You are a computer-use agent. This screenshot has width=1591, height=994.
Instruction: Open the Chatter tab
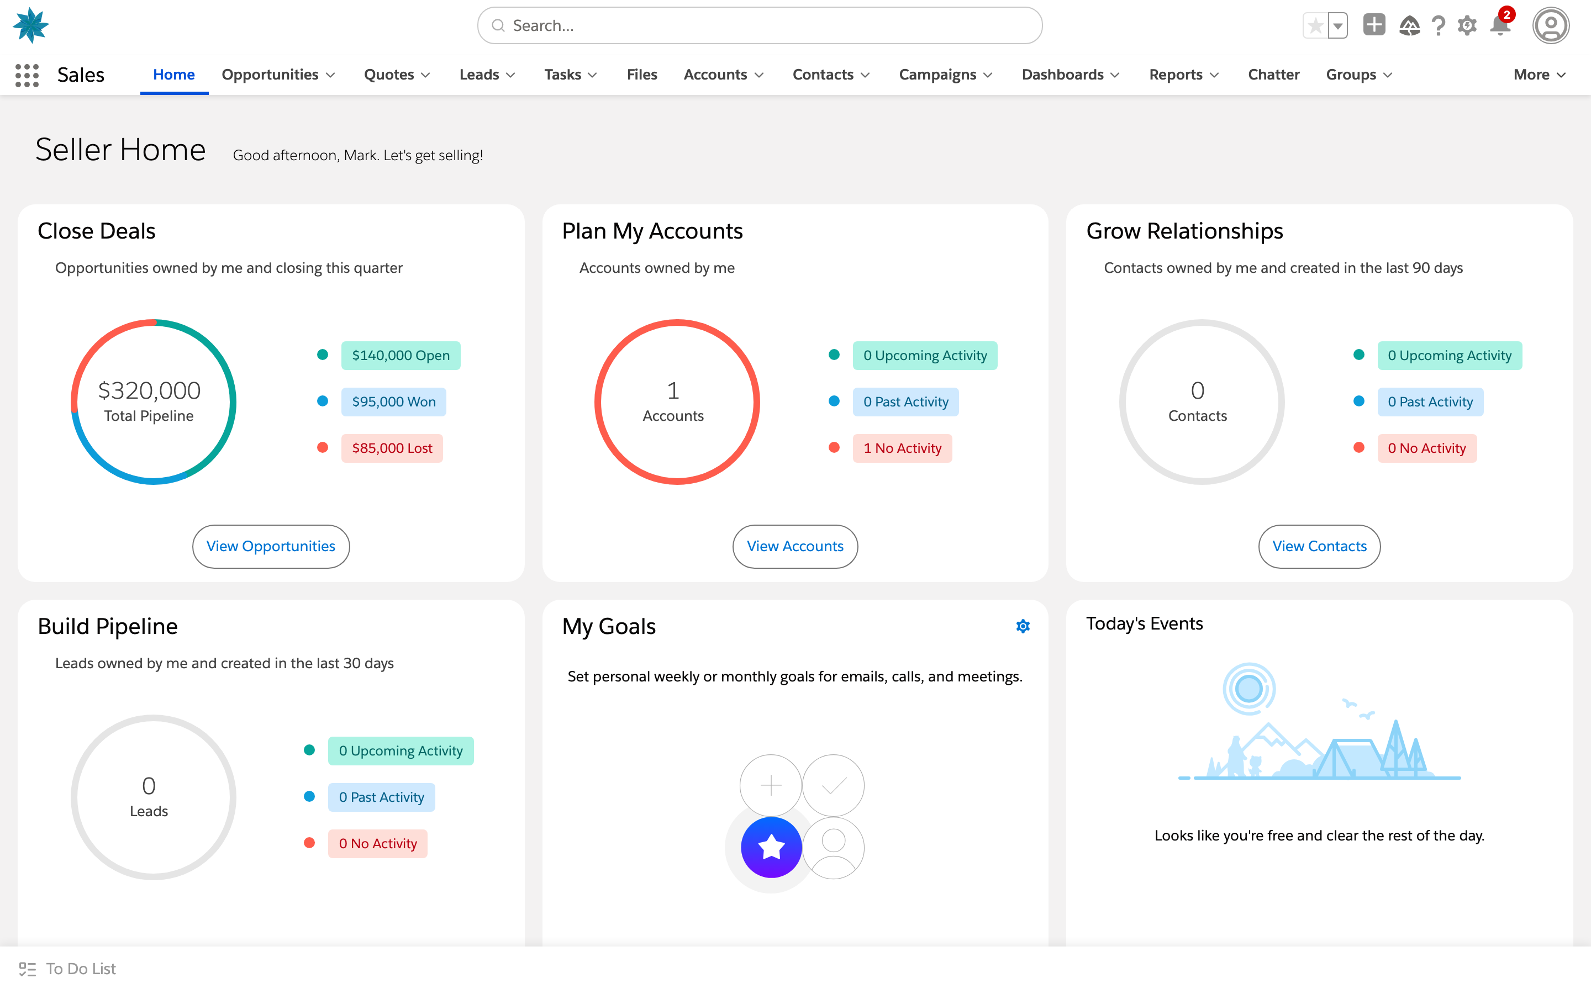[x=1273, y=75]
